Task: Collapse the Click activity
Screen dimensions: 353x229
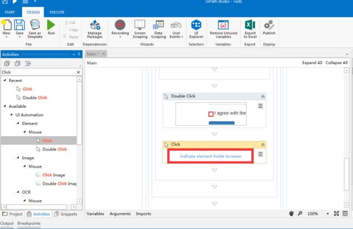Action: (262, 145)
